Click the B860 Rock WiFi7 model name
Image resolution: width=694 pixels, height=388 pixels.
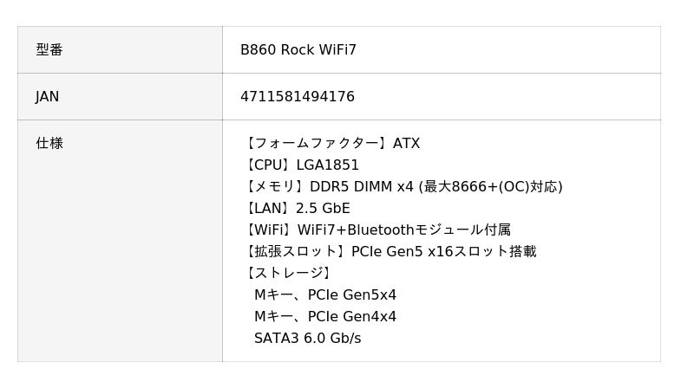coord(298,50)
